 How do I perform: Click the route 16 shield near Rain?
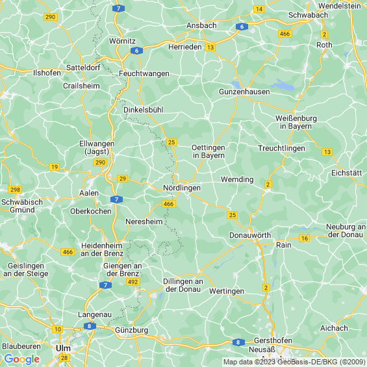tap(304, 238)
